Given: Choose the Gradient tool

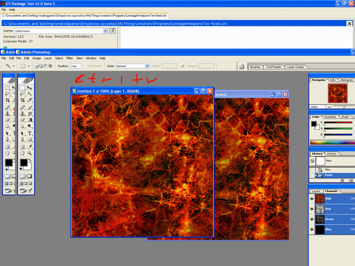Looking at the screenshot, I should tap(30, 120).
